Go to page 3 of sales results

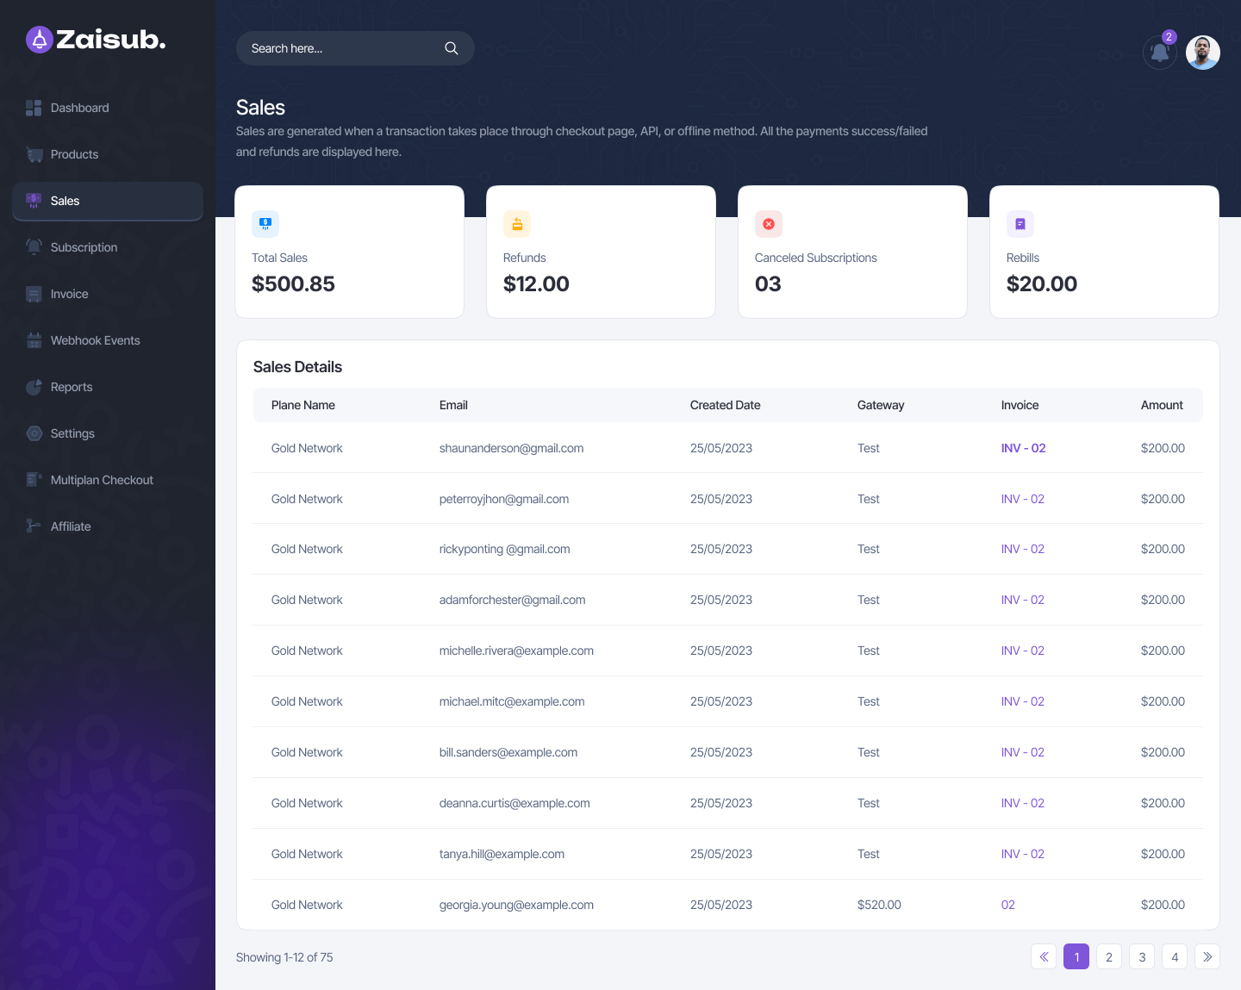pos(1142,956)
